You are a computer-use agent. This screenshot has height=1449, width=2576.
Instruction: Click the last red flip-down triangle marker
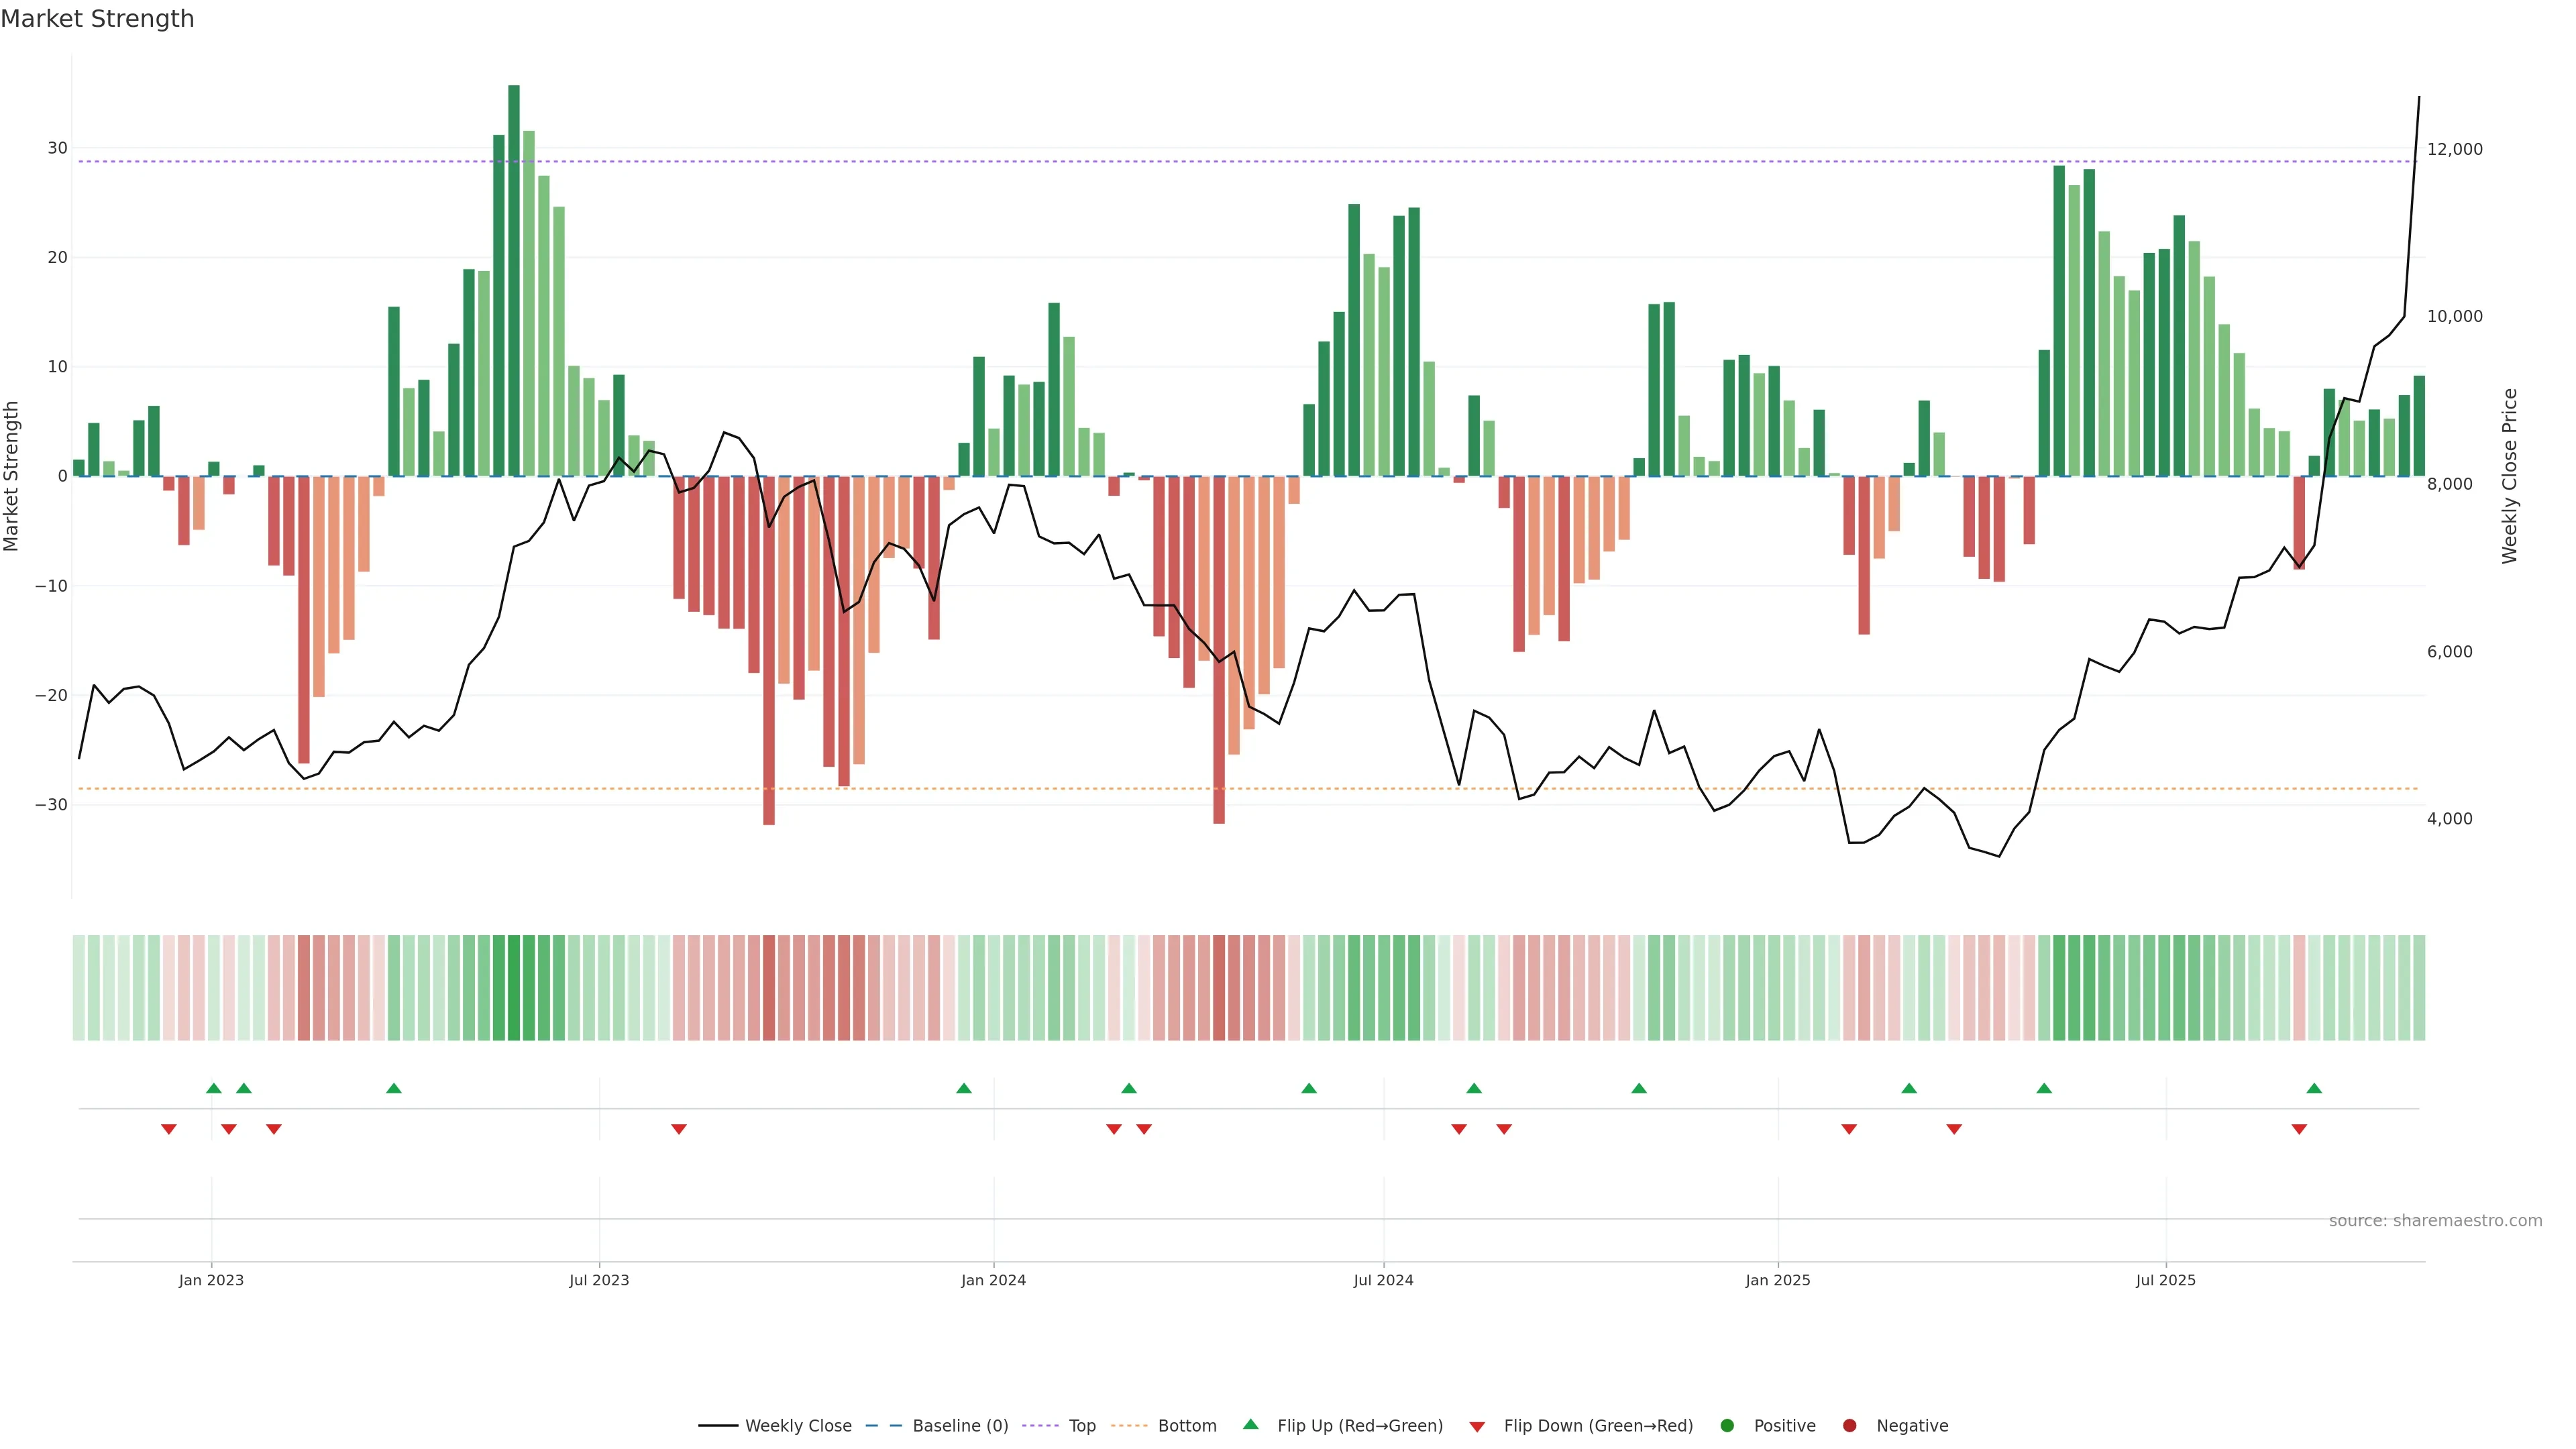(2299, 1129)
